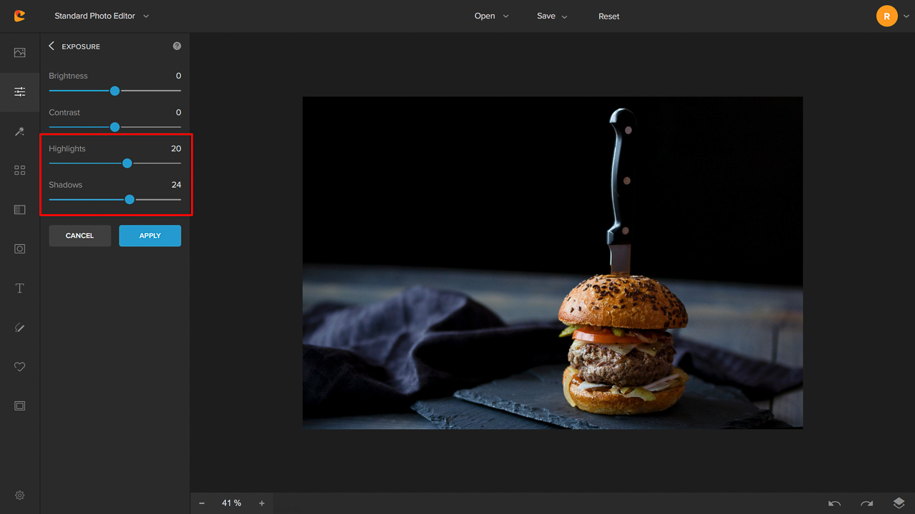The width and height of the screenshot is (915, 514).
Task: Click Reset in the top bar
Action: pos(608,16)
